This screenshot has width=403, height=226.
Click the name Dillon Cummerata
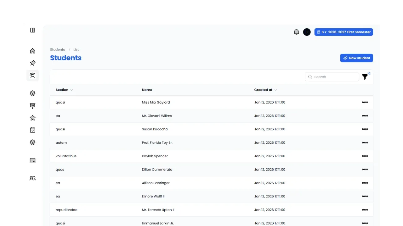(x=157, y=169)
